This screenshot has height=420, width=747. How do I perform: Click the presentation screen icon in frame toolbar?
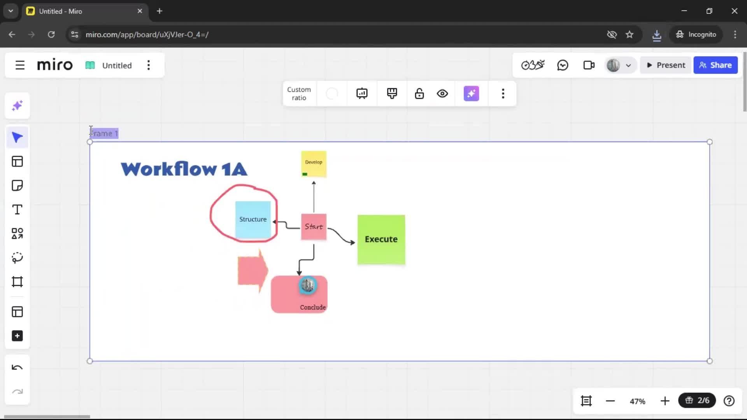[x=362, y=94]
